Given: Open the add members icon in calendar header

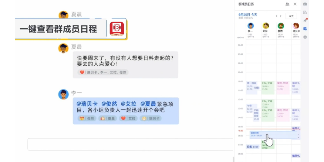Looking at the screenshot, I should tap(287, 4).
